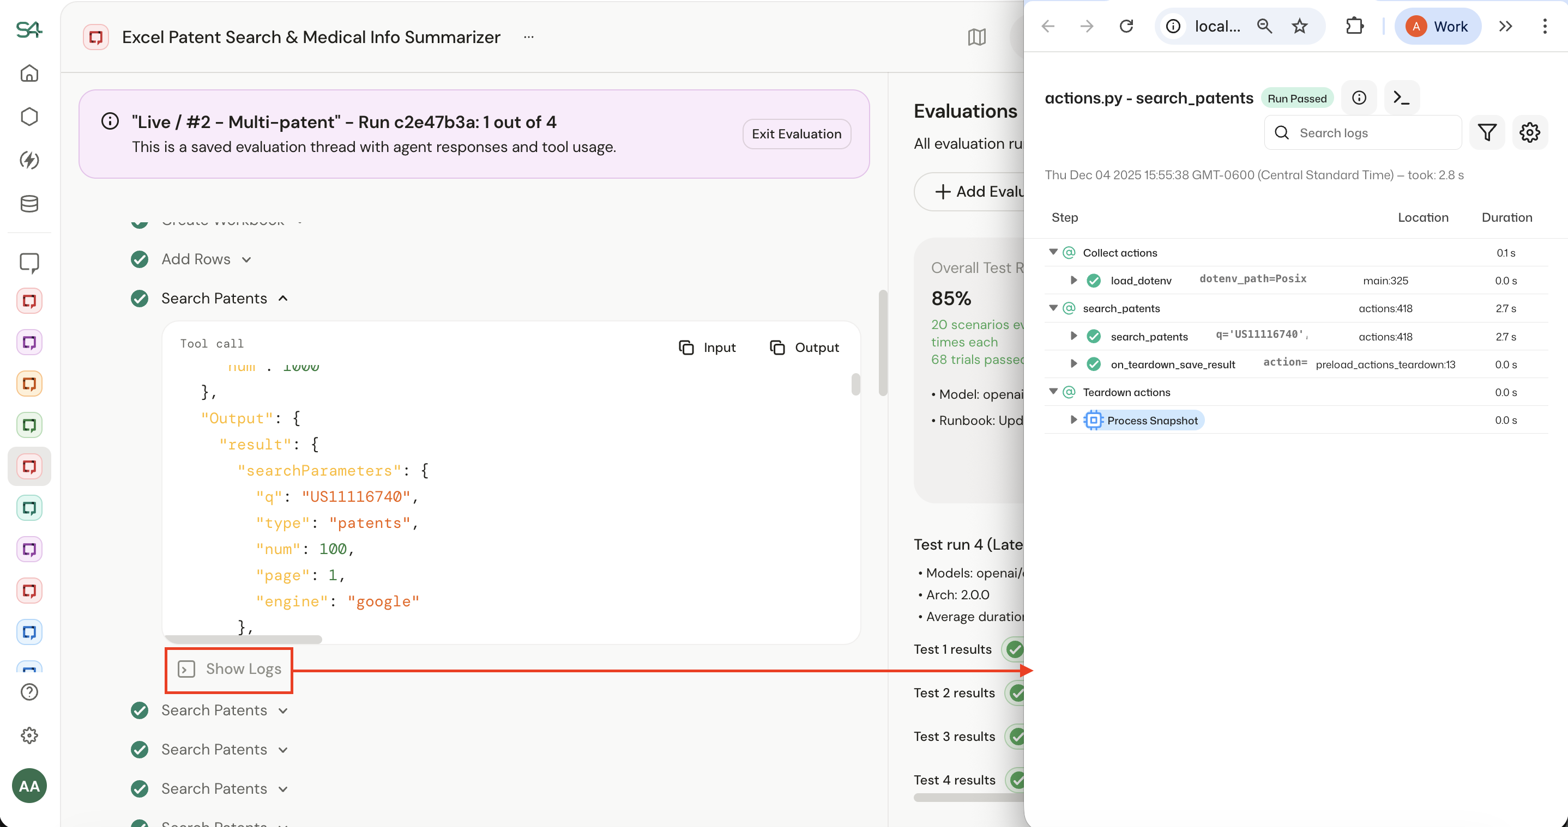Click the run info circle icon
Image resolution: width=1568 pixels, height=827 pixels.
click(1359, 98)
